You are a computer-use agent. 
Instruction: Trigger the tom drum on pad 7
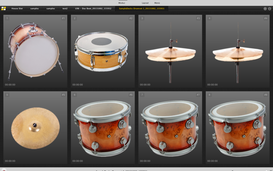pos(170,128)
